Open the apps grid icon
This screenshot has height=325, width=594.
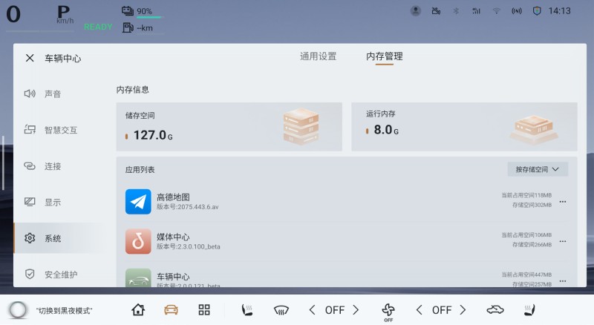pyautogui.click(x=204, y=310)
